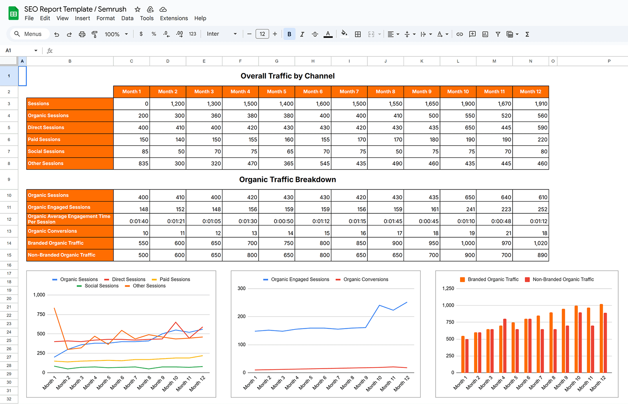This screenshot has height=404, width=628.
Task: Click Share document status cloud icon
Action: pos(163,9)
